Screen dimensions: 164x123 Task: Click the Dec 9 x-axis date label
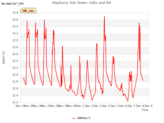149,106
